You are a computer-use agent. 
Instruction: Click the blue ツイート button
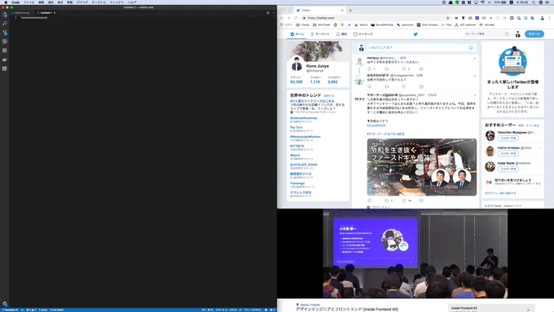click(x=534, y=34)
